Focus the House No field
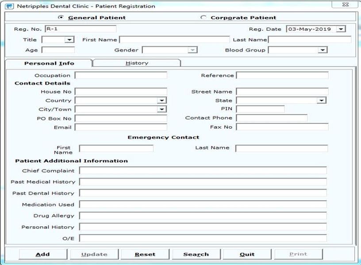This screenshot has width=361, height=265. click(x=121, y=92)
